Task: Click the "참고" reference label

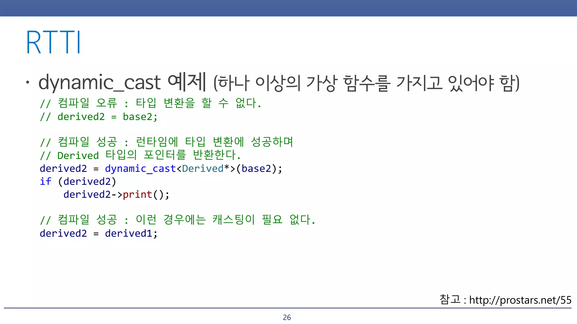Action: [x=450, y=300]
